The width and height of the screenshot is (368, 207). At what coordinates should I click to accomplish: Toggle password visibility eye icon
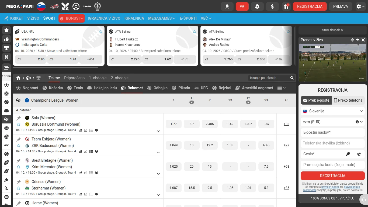coord(359,154)
